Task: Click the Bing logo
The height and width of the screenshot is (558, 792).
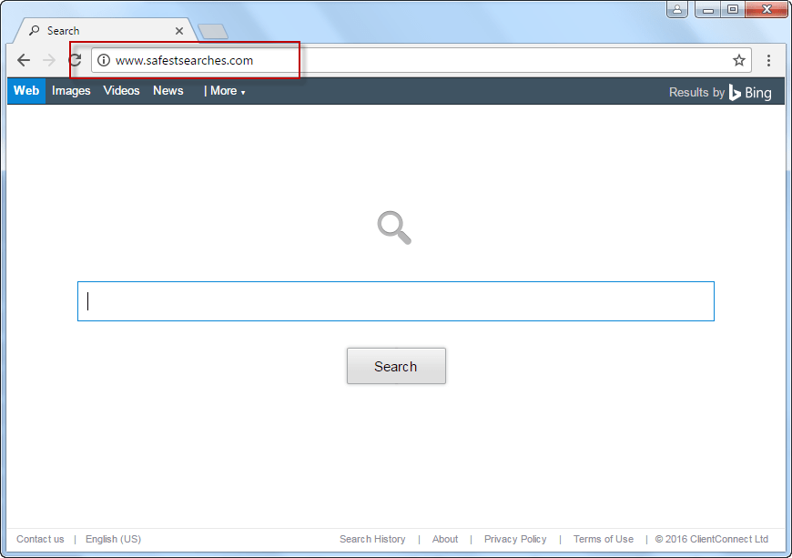Action: point(751,93)
